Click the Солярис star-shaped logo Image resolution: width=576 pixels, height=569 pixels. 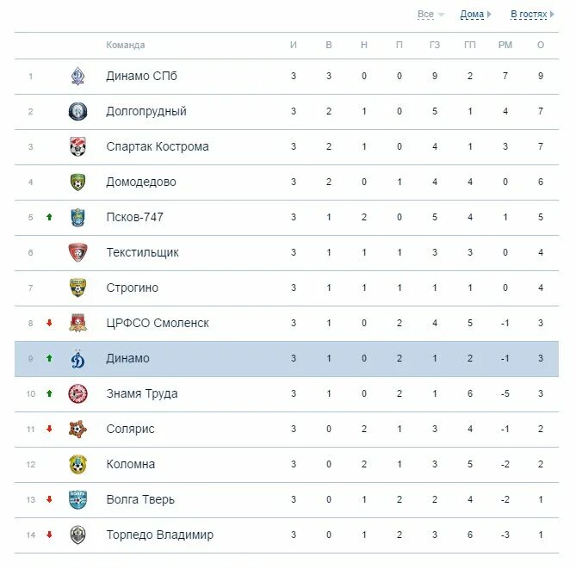pos(77,429)
